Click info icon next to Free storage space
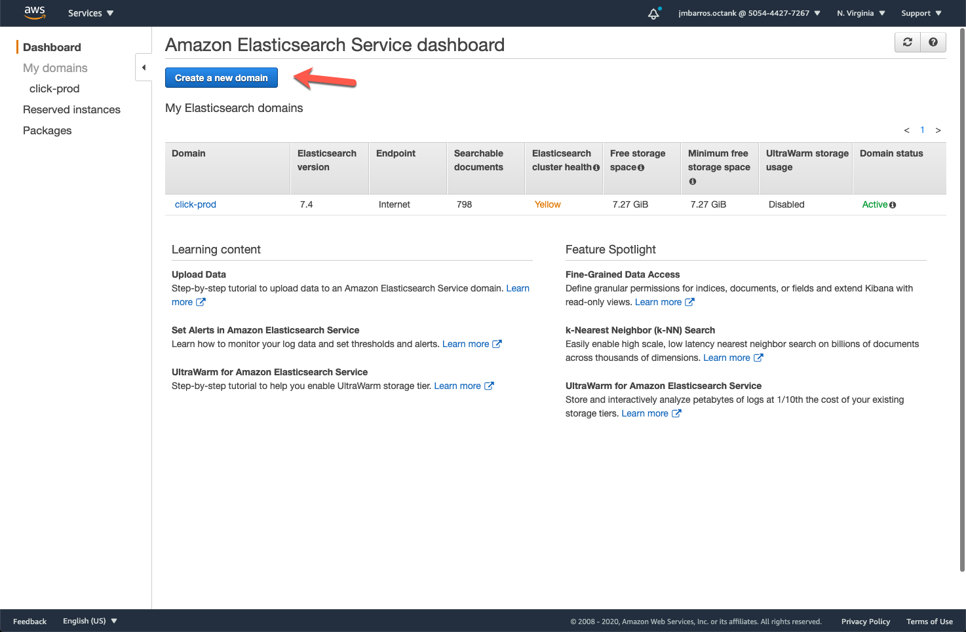Image resolution: width=966 pixels, height=632 pixels. tap(641, 168)
